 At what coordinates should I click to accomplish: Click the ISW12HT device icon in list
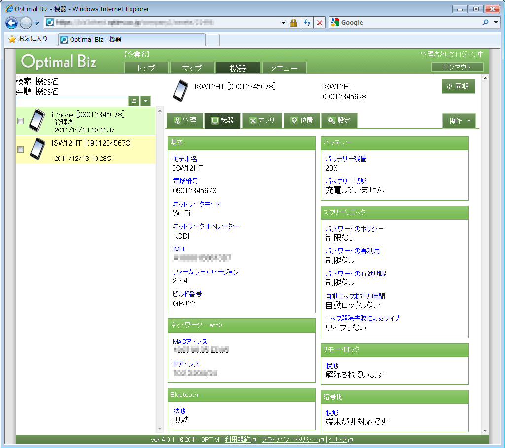coord(37,149)
